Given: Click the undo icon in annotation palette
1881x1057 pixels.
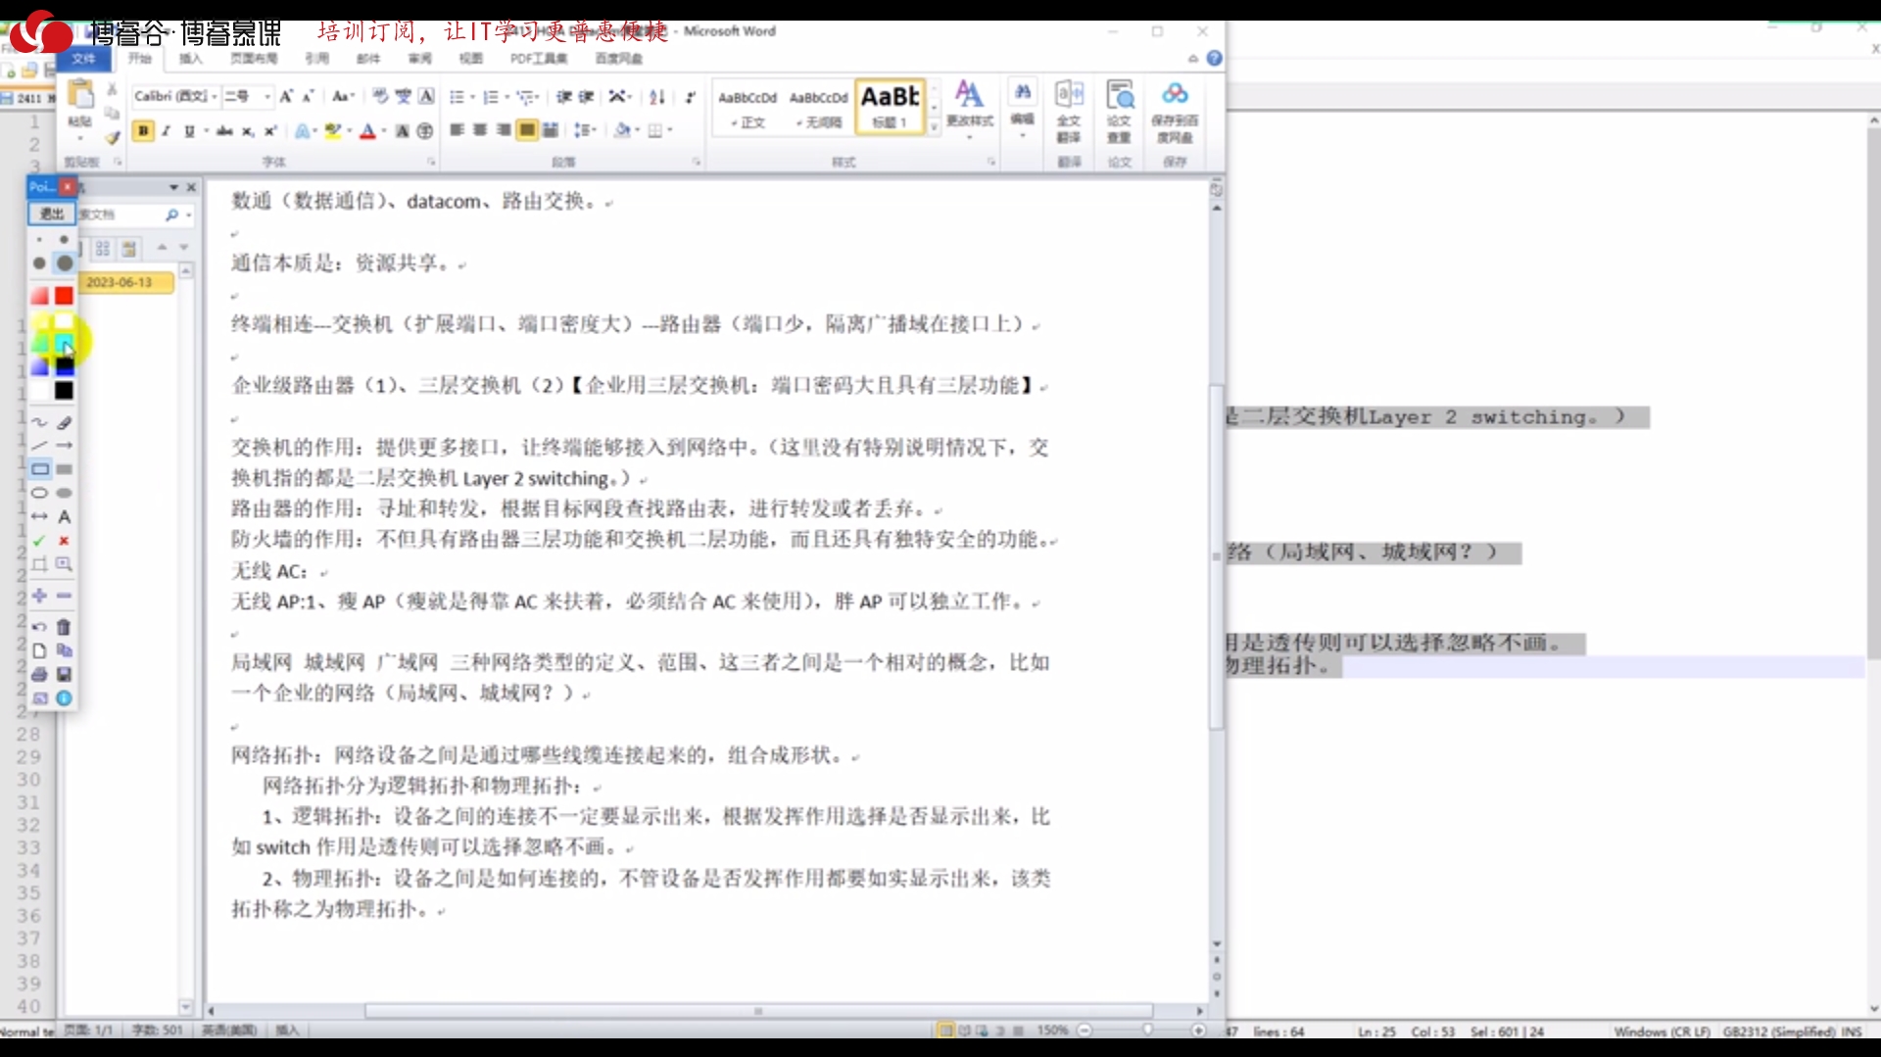Looking at the screenshot, I should coord(39,627).
